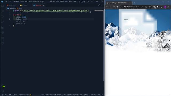Image resolution: width=171 pixels, height=96 pixels.
Task: Toggle Spell checker in status bar
Action: click(86, 95)
